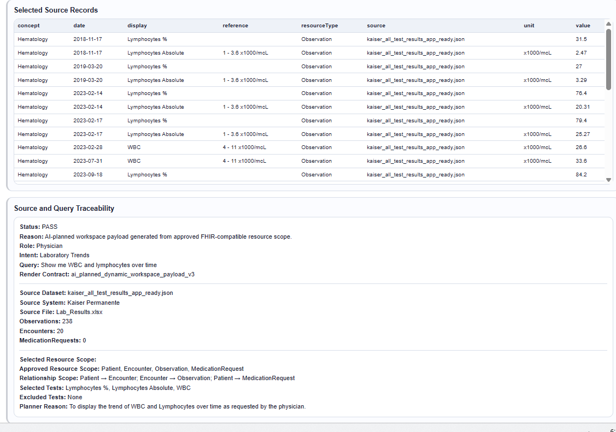The height and width of the screenshot is (432, 616).
Task: Click the date 2023-02-17 in the Lymphocytes Absolute row
Action: (x=87, y=134)
